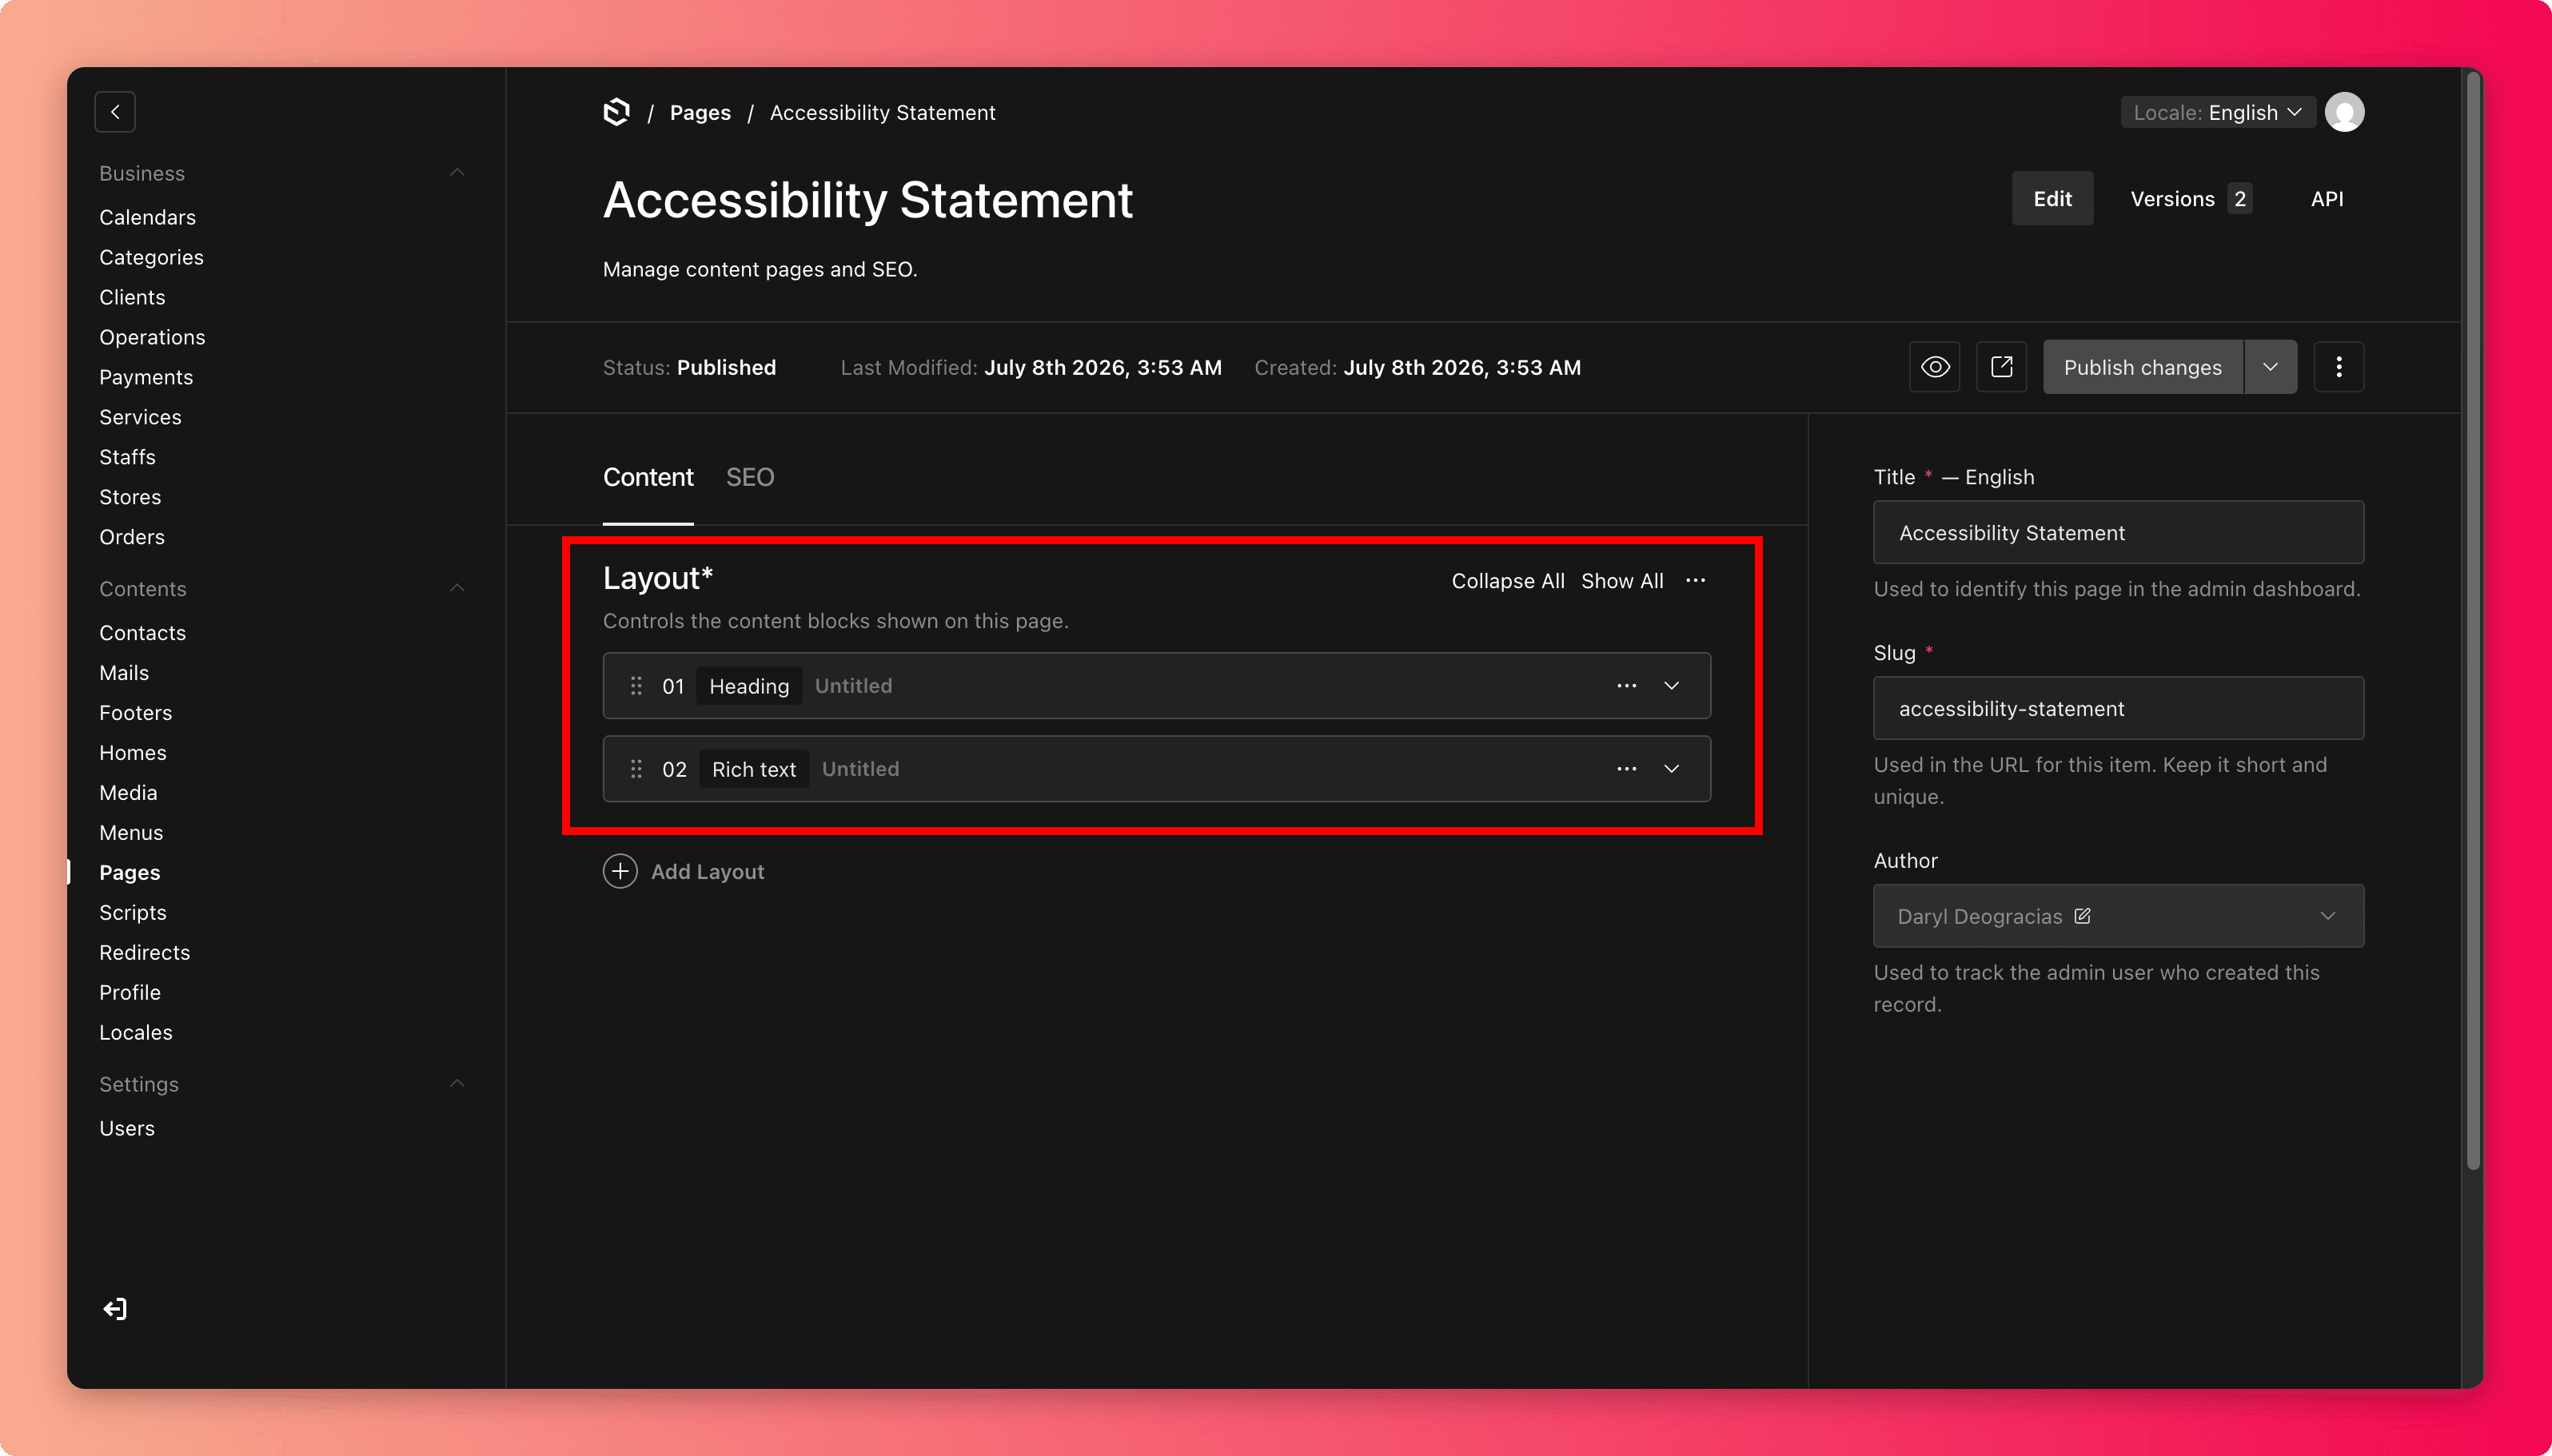Open Footers in the sidebar
Image resolution: width=2552 pixels, height=1456 pixels.
tap(135, 713)
